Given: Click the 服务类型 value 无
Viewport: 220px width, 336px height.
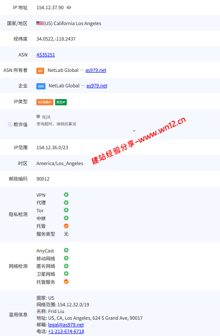Looking at the screenshot, I should (x=66, y=234).
